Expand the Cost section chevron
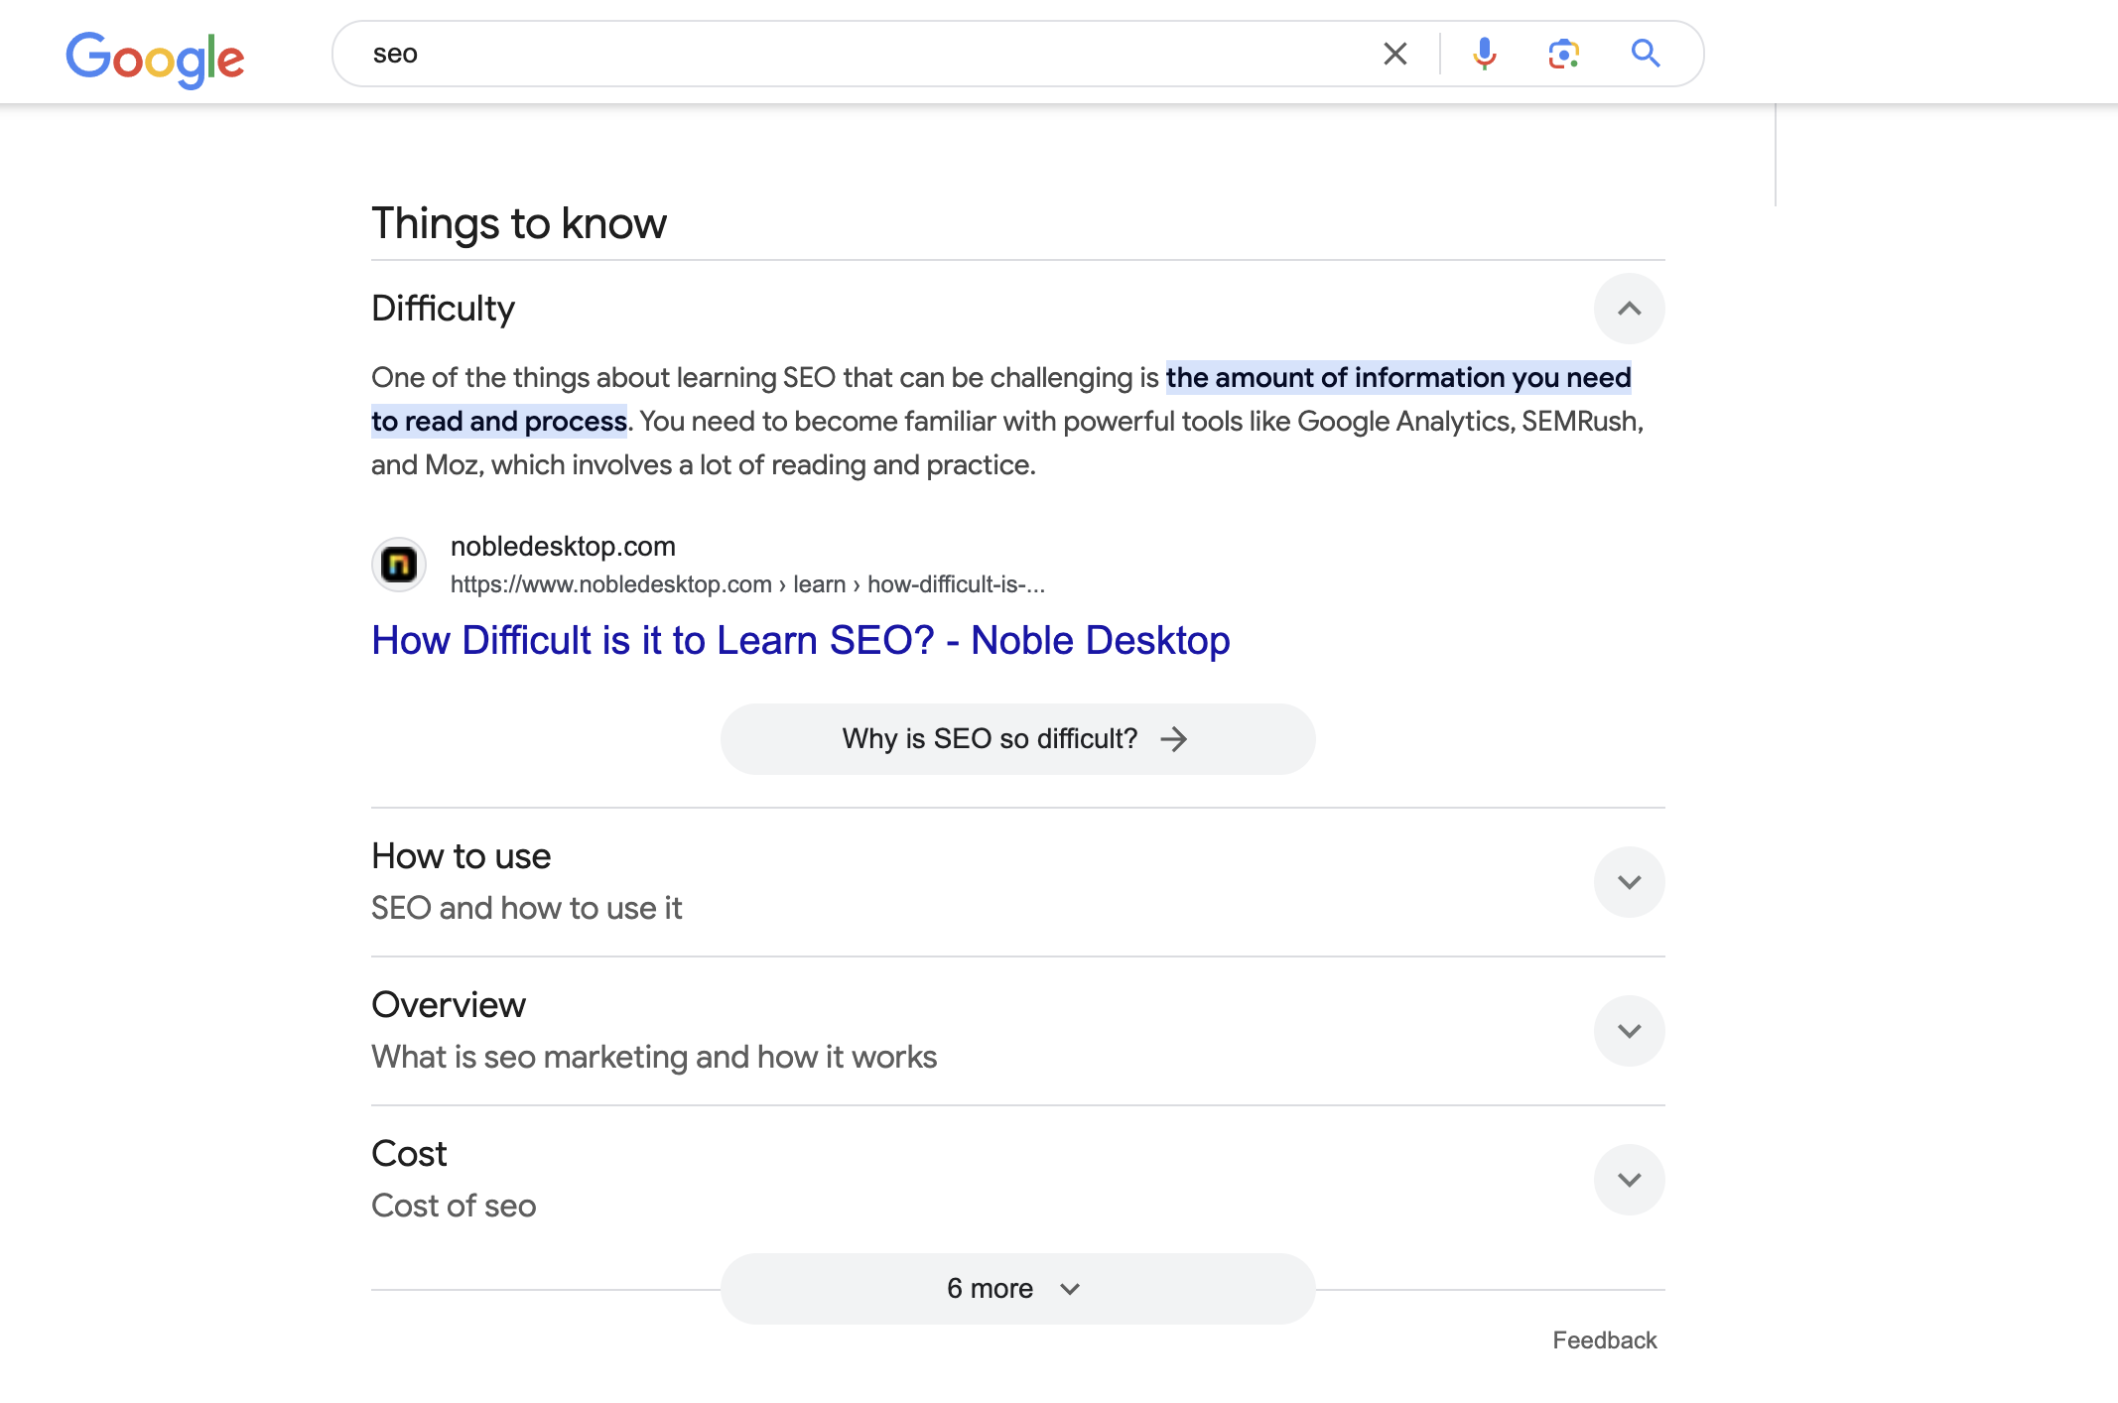2118x1403 pixels. tap(1629, 1180)
